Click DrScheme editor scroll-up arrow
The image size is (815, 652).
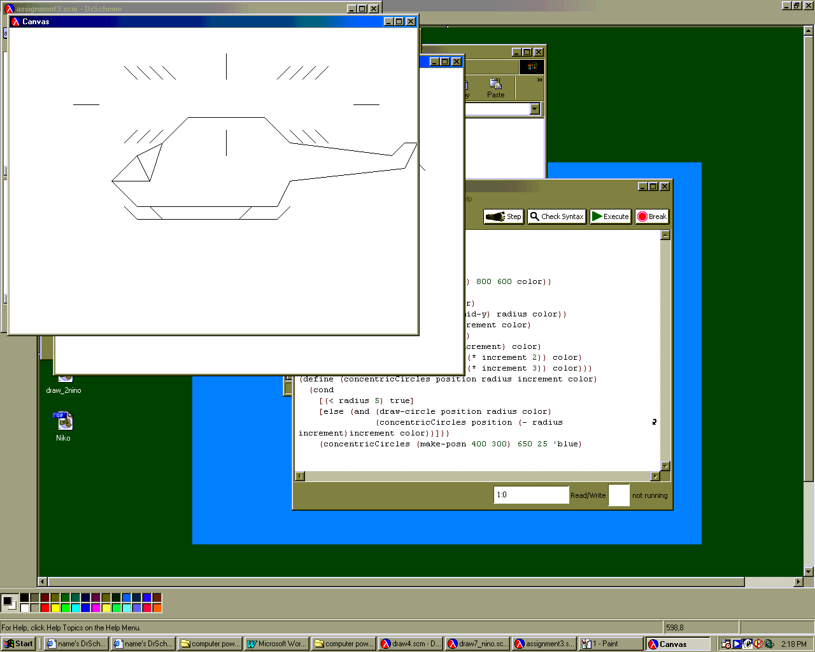point(665,235)
